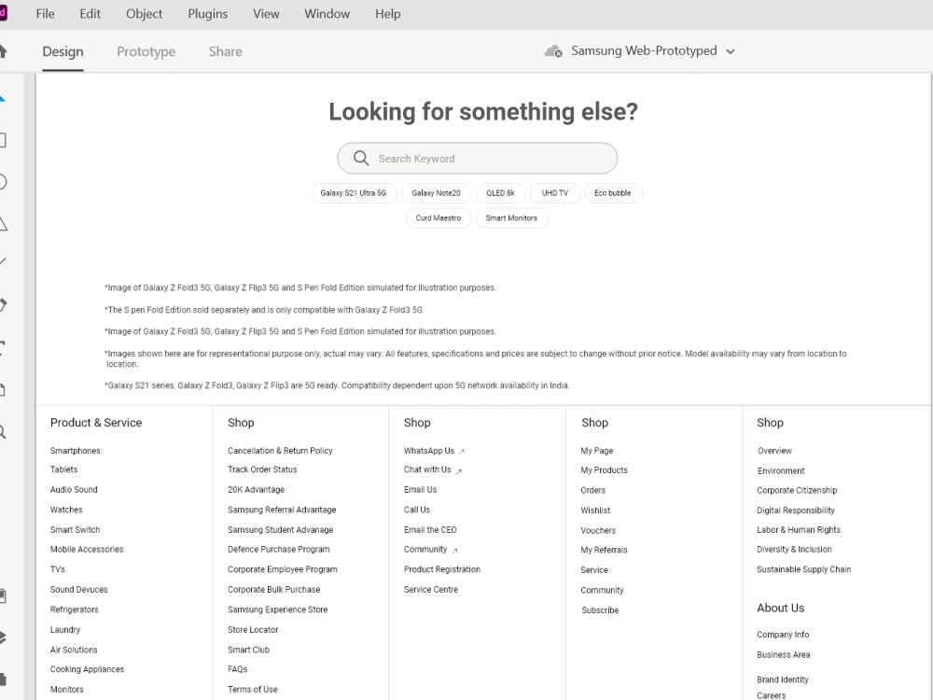Choose the Select arrow tool

[x=3, y=98]
